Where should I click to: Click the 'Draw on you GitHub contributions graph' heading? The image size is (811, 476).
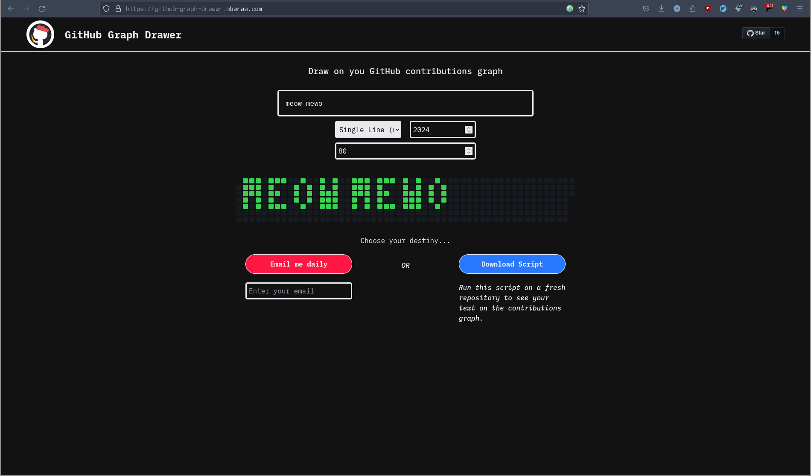click(405, 71)
